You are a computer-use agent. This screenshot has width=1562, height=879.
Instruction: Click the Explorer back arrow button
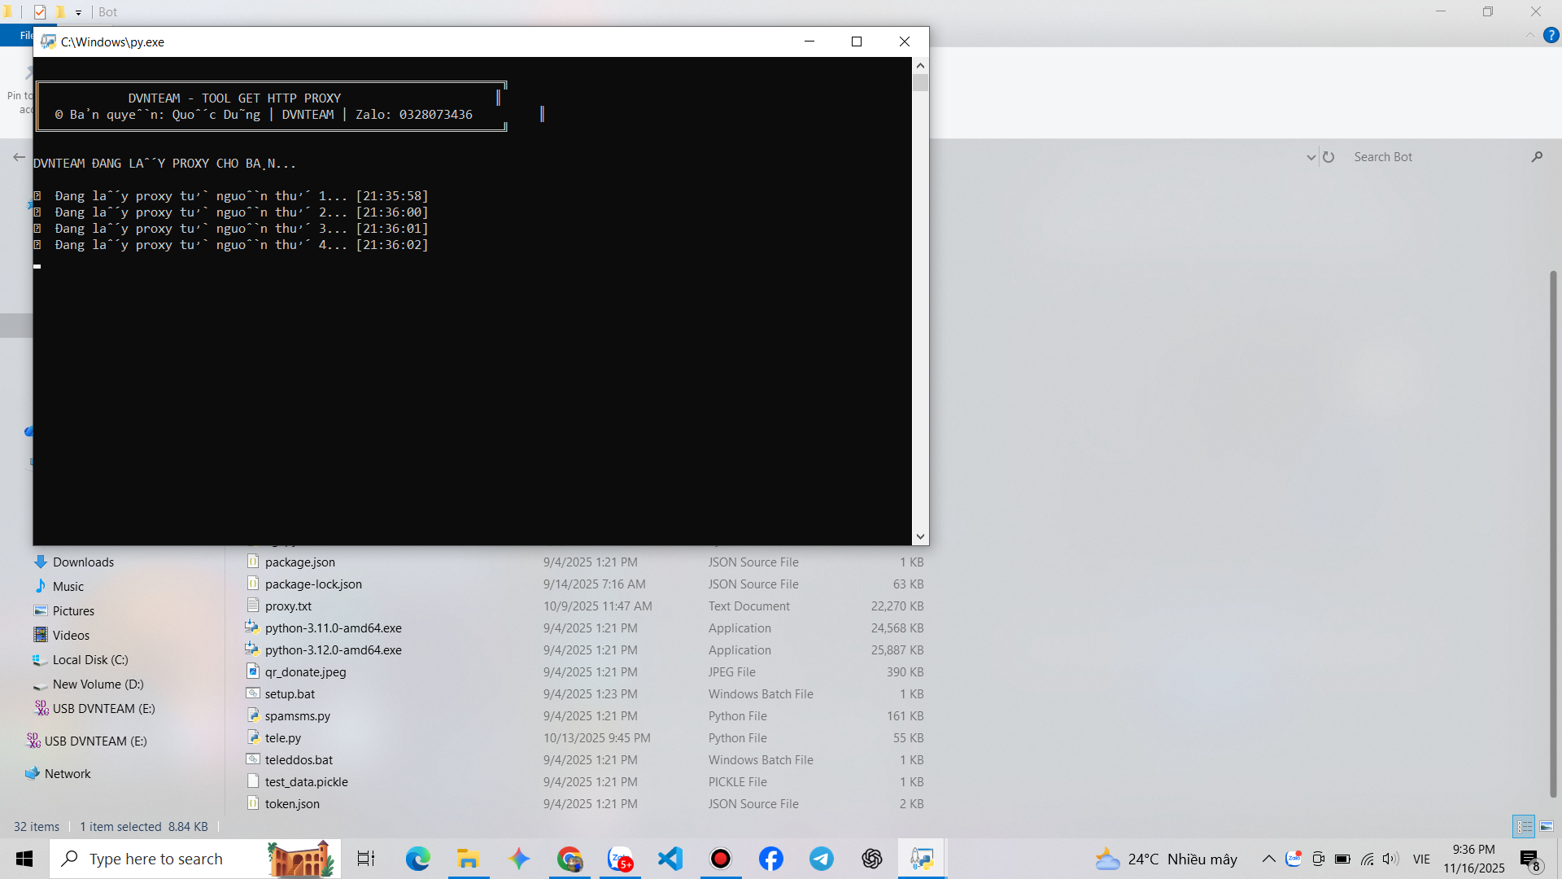tap(19, 157)
